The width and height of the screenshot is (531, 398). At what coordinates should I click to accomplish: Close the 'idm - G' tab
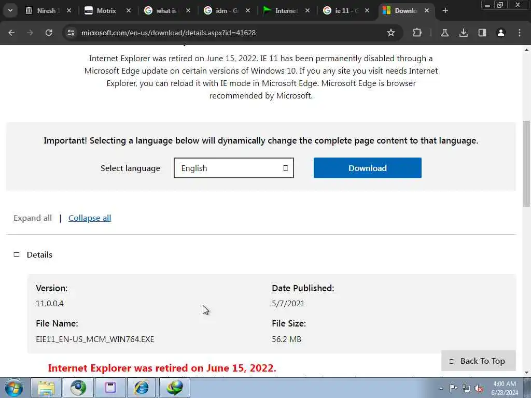(x=247, y=10)
